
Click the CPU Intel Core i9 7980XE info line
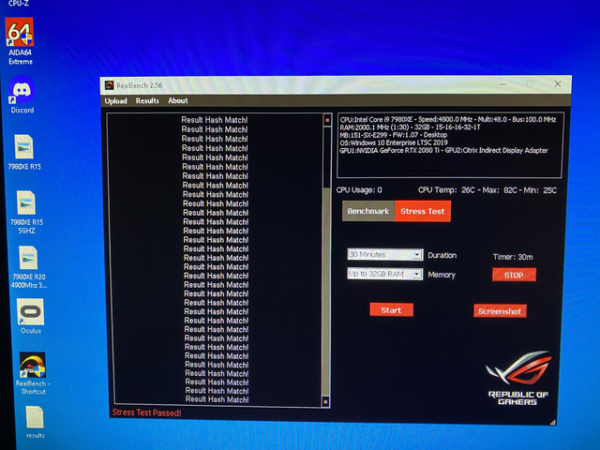(x=448, y=120)
